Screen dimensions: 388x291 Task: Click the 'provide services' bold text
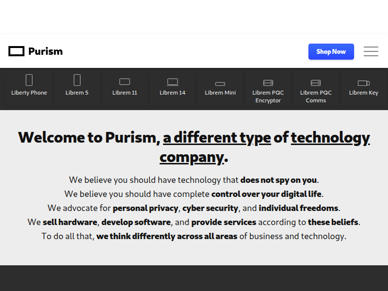point(224,223)
